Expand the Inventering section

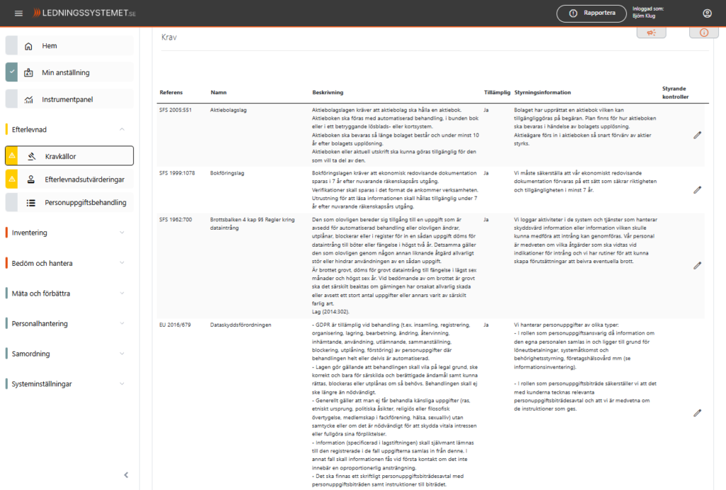point(122,233)
